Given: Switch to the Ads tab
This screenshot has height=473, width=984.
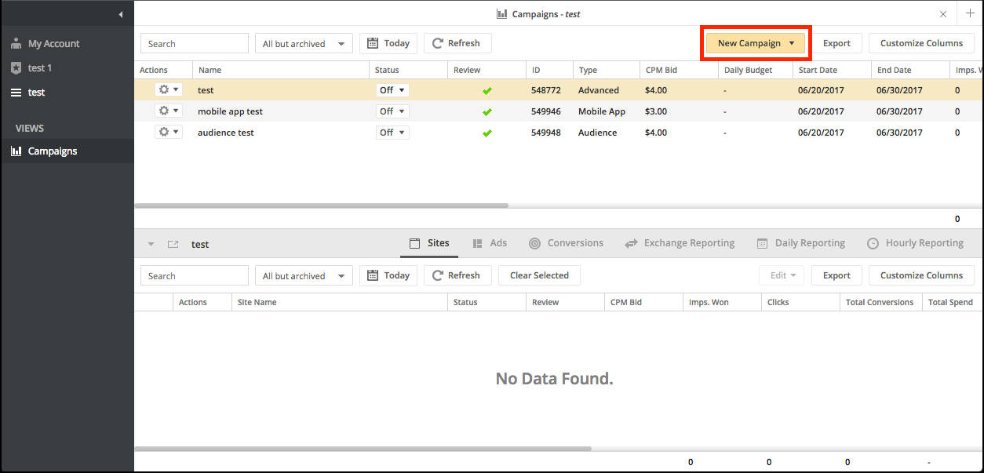Looking at the screenshot, I should click(490, 243).
